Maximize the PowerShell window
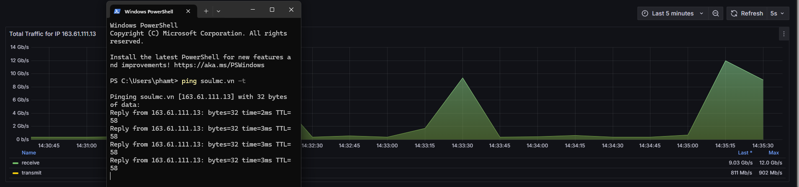 272,10
